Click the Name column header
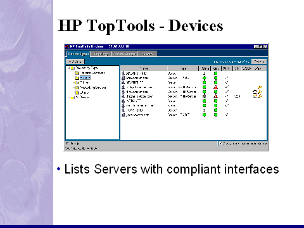 tap(144, 68)
